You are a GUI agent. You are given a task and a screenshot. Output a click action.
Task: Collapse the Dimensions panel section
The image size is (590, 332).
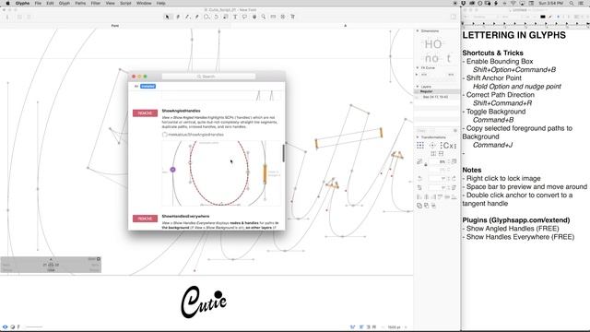(418, 30)
